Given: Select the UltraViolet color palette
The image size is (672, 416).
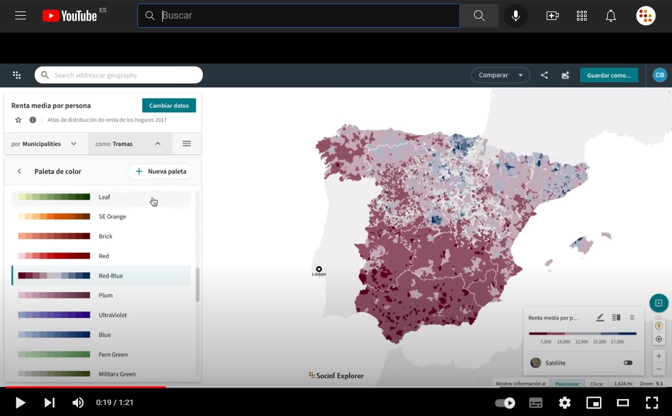Looking at the screenshot, I should [102, 315].
